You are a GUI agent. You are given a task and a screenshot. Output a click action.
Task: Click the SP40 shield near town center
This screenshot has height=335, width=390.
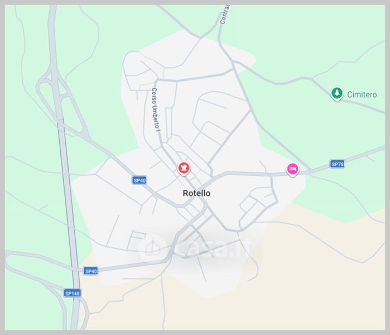pos(139,180)
